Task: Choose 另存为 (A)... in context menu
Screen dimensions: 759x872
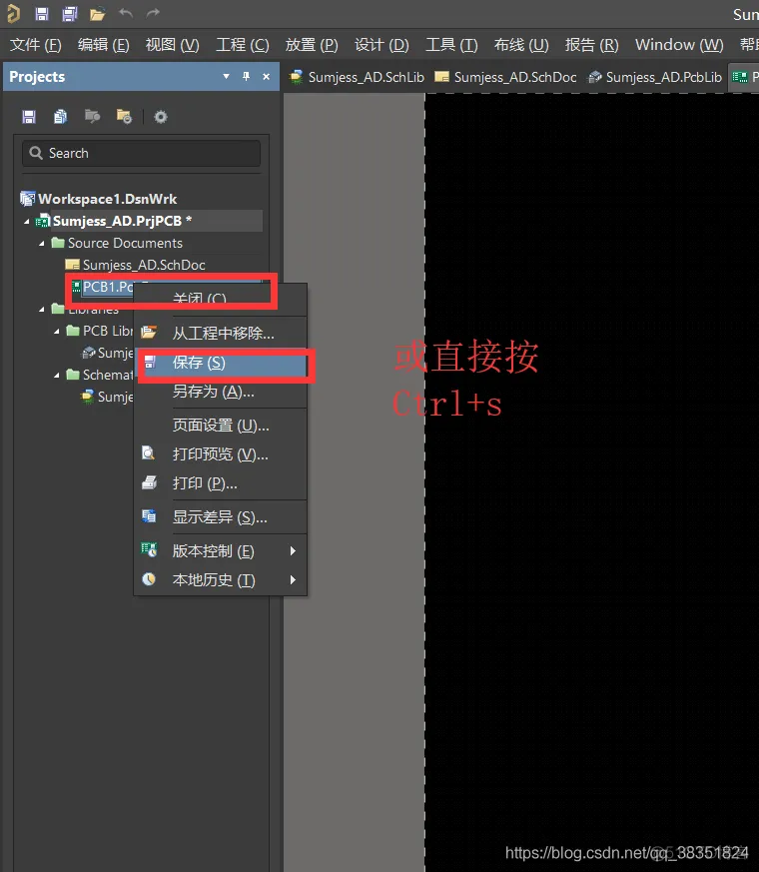Action: [x=221, y=392]
